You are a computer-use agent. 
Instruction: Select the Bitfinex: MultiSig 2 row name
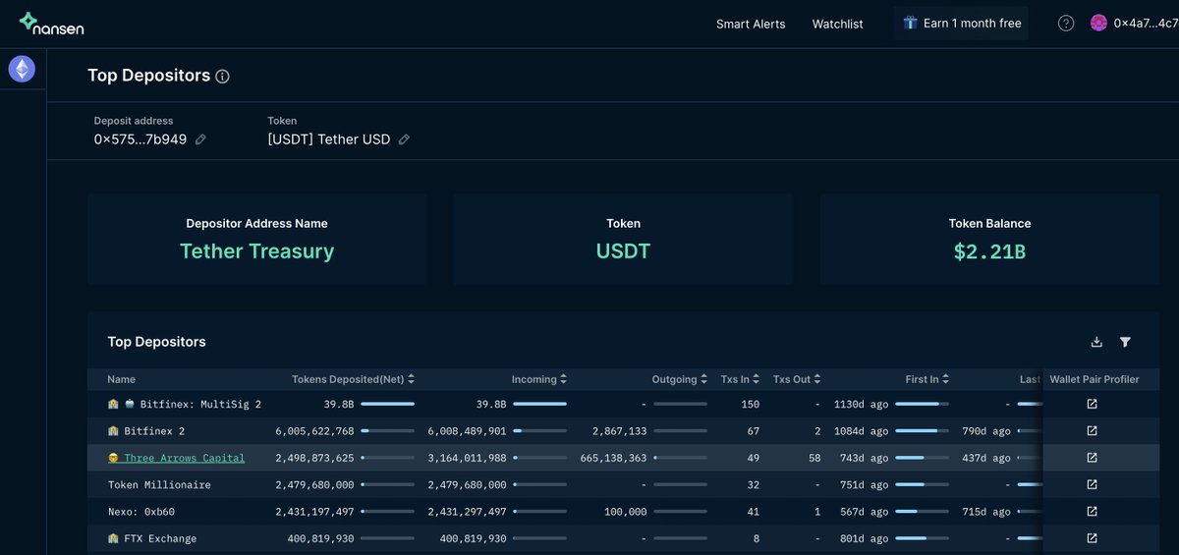[200, 404]
